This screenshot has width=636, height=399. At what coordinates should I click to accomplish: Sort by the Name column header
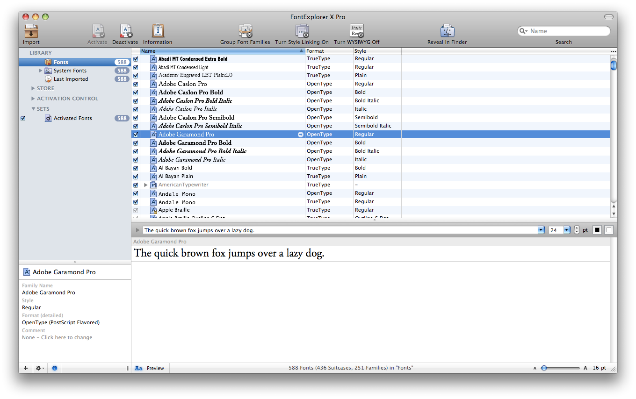(222, 51)
